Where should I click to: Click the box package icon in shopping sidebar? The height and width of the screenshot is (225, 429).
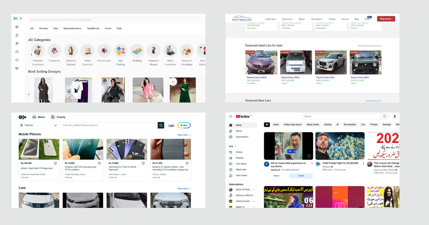pos(17,43)
